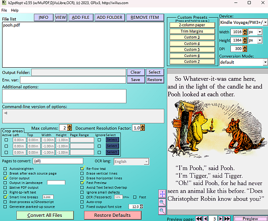Select Custom 5 preset
The image size is (268, 221).
[x=192, y=49]
